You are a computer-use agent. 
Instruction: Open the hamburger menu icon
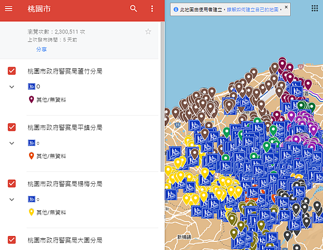[9, 9]
